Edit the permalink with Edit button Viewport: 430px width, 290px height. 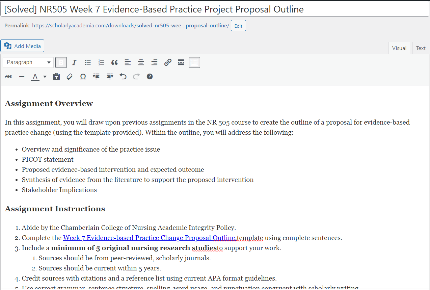[238, 26]
